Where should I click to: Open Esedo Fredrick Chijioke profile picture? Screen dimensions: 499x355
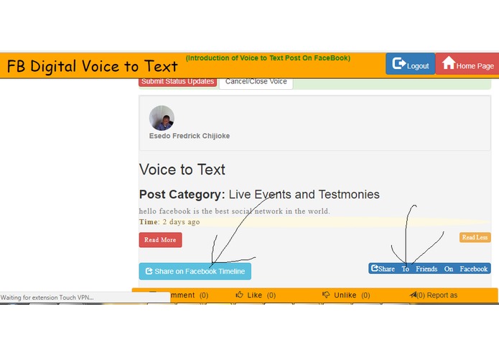[162, 118]
